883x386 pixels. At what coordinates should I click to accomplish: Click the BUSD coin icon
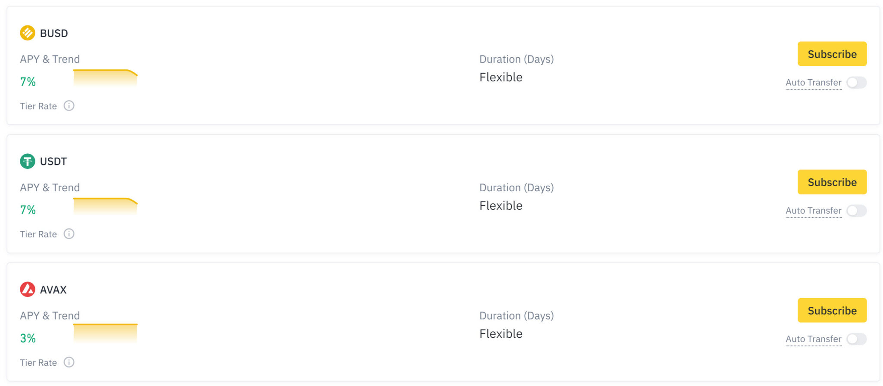(28, 33)
